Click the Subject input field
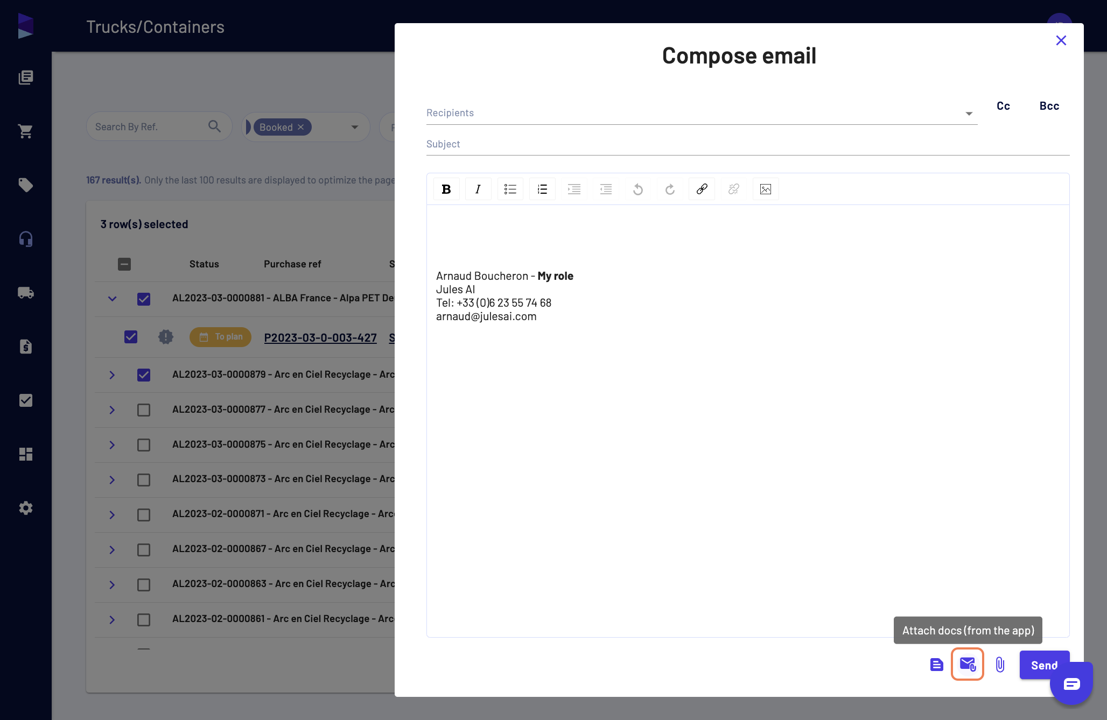The height and width of the screenshot is (720, 1107). coord(748,144)
